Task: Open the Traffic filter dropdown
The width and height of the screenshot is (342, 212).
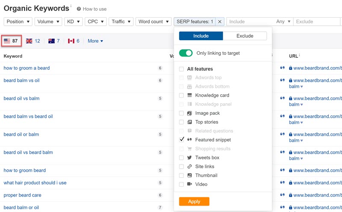Action: 121,22
